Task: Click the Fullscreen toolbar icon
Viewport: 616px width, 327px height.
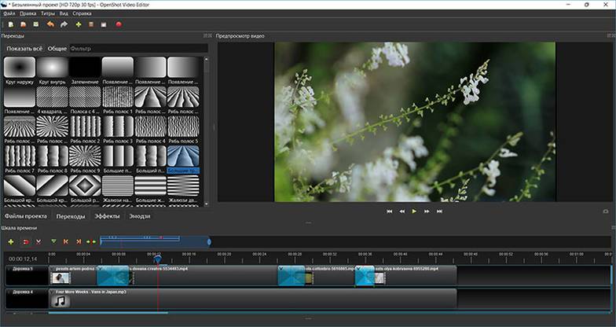Action: click(x=104, y=24)
